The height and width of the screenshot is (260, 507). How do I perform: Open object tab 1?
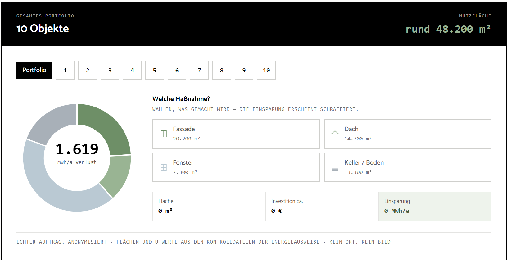point(65,70)
